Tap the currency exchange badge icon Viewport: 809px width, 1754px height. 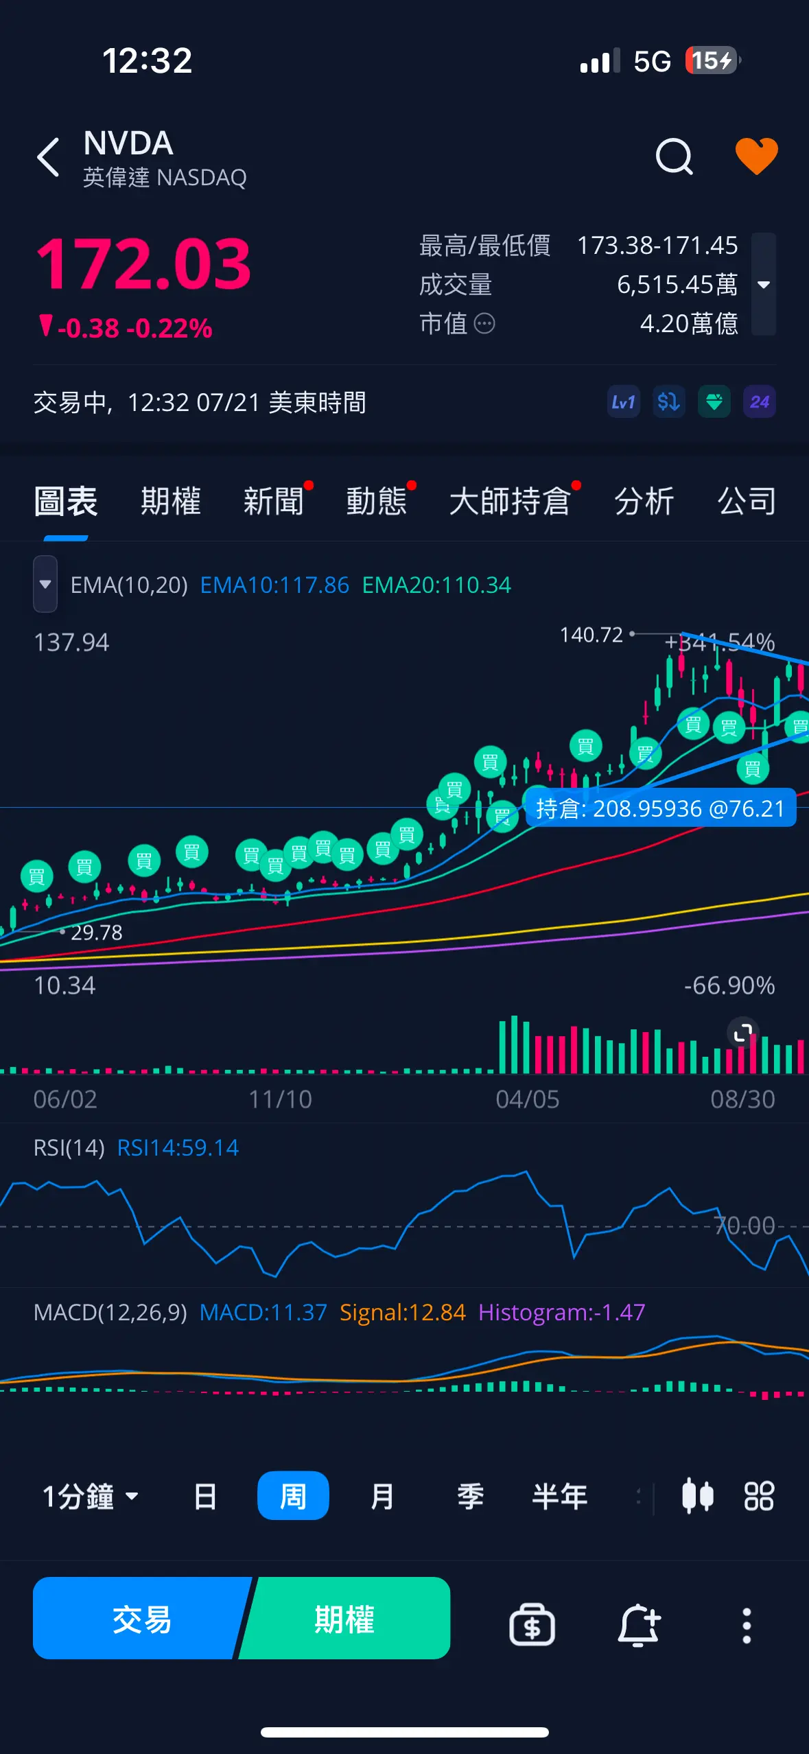coord(668,402)
